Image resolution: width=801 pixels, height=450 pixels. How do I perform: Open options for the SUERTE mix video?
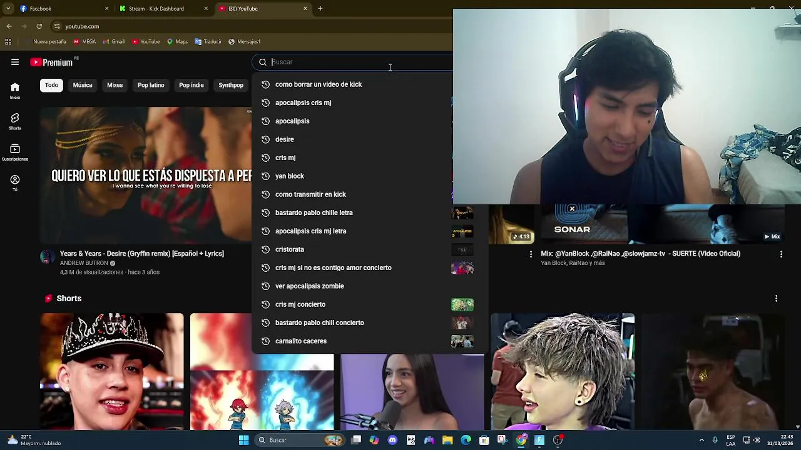click(781, 254)
